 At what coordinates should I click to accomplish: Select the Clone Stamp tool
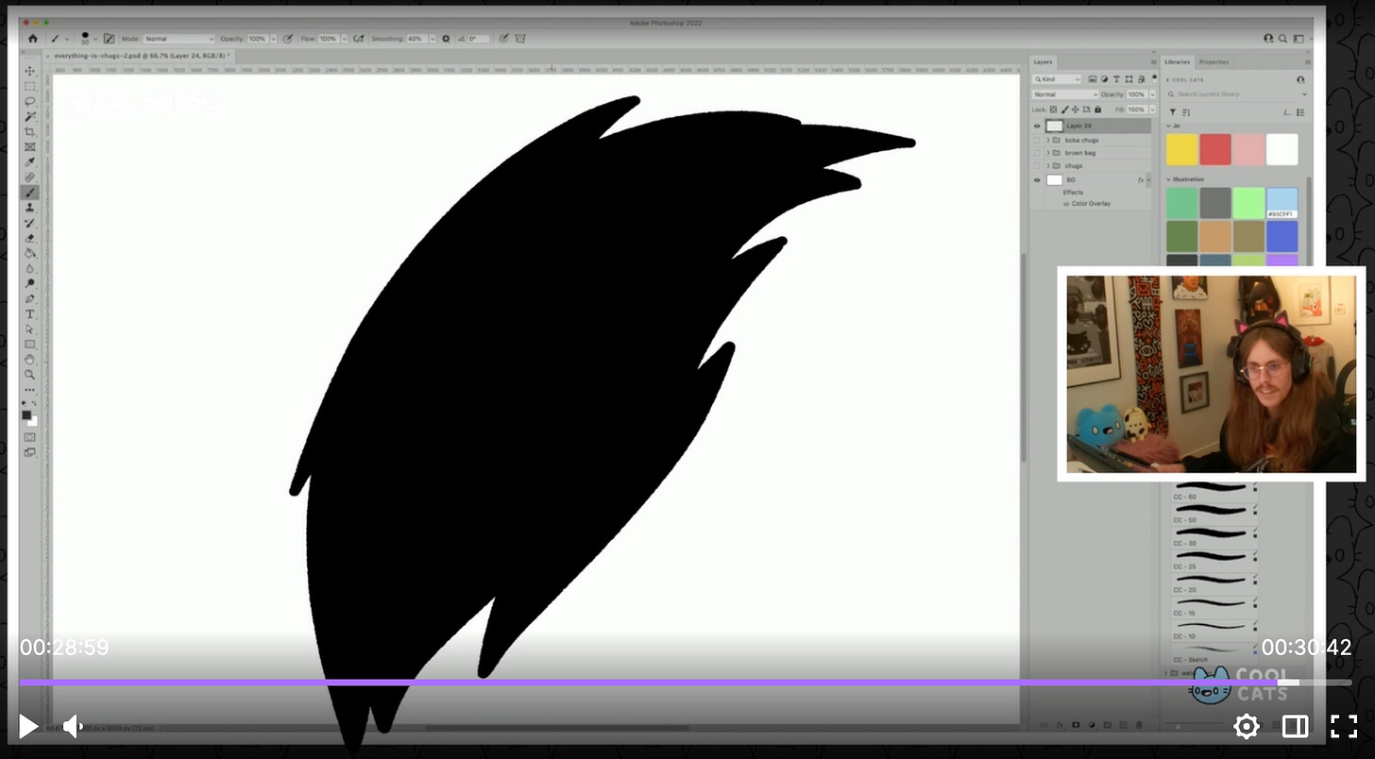pyautogui.click(x=30, y=208)
